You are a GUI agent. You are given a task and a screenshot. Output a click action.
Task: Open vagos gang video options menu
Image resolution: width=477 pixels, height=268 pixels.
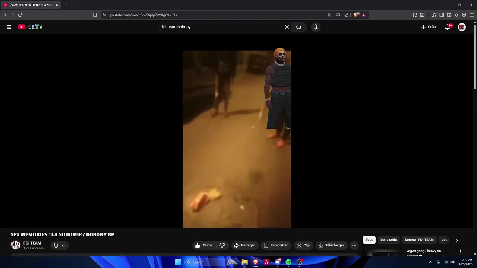(461, 252)
